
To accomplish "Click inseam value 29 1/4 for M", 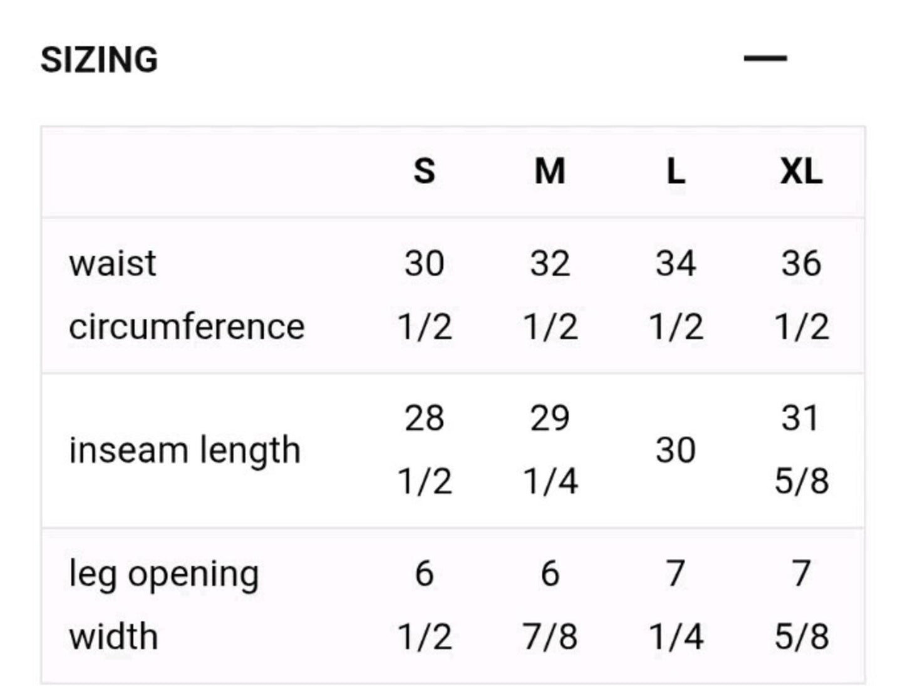I will 550,450.
